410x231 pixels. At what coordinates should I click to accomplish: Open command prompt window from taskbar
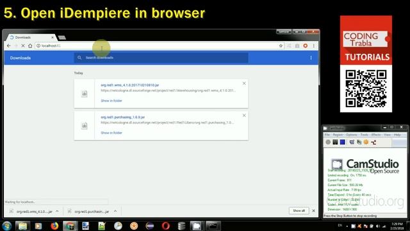point(213,226)
